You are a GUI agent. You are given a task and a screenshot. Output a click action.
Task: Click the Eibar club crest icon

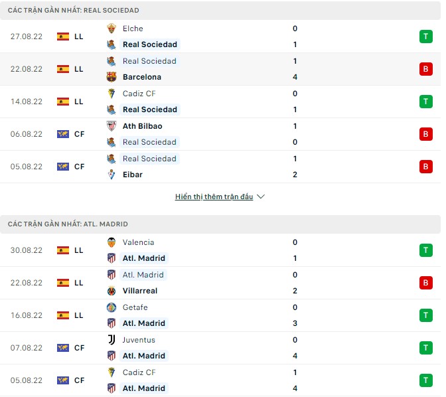[x=111, y=175]
